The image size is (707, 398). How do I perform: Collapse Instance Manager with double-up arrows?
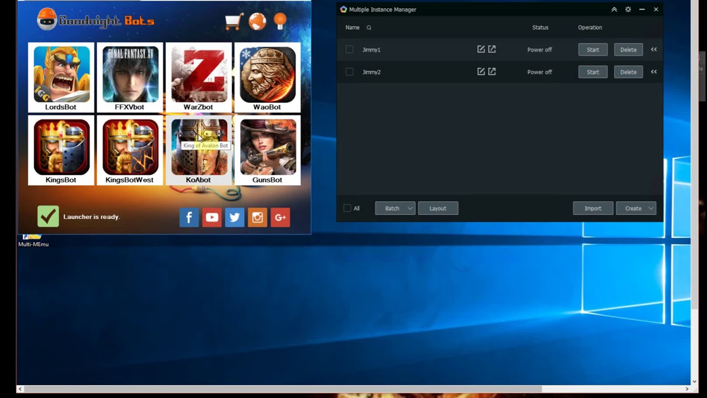click(614, 9)
